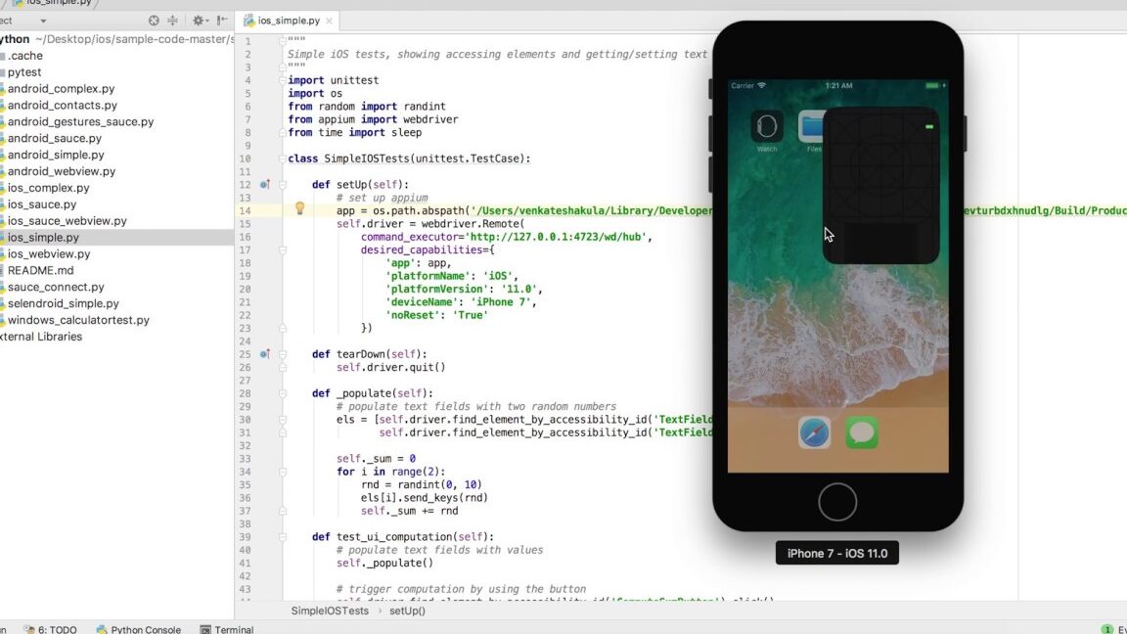Open android_contacts.py in the project tree

[62, 105]
